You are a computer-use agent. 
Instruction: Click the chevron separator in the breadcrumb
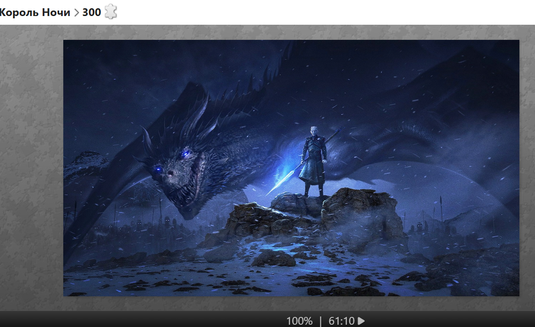(77, 13)
